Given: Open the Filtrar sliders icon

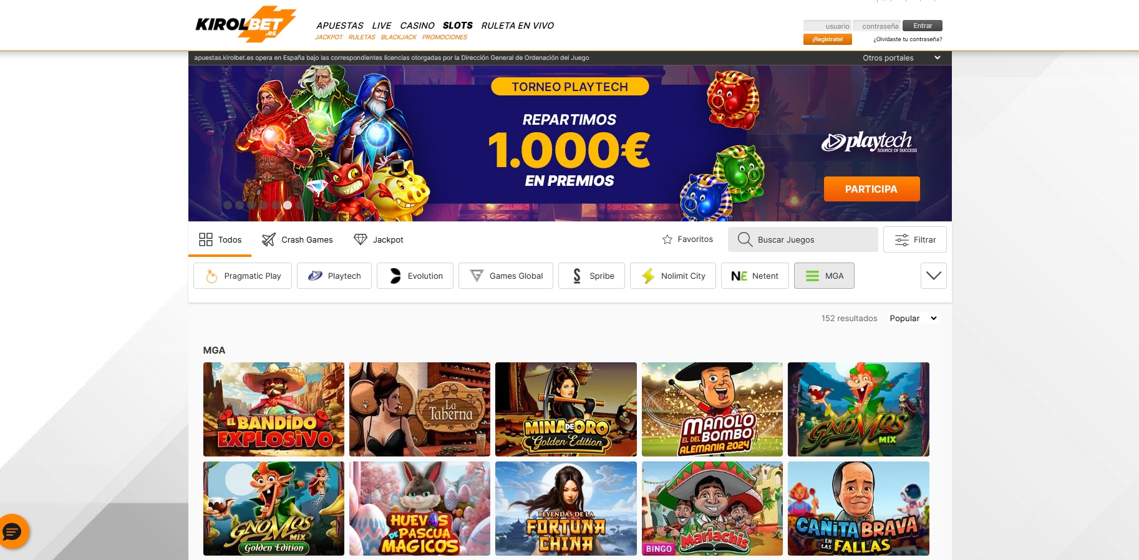Looking at the screenshot, I should [x=902, y=240].
